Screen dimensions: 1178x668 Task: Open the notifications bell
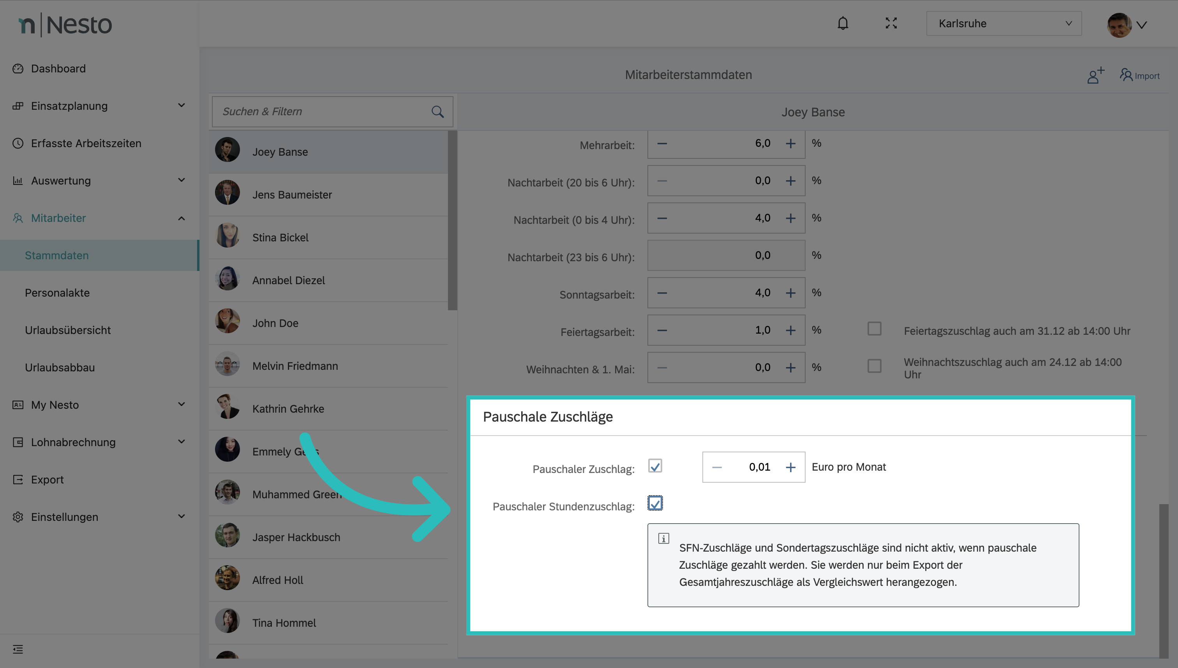(x=843, y=23)
